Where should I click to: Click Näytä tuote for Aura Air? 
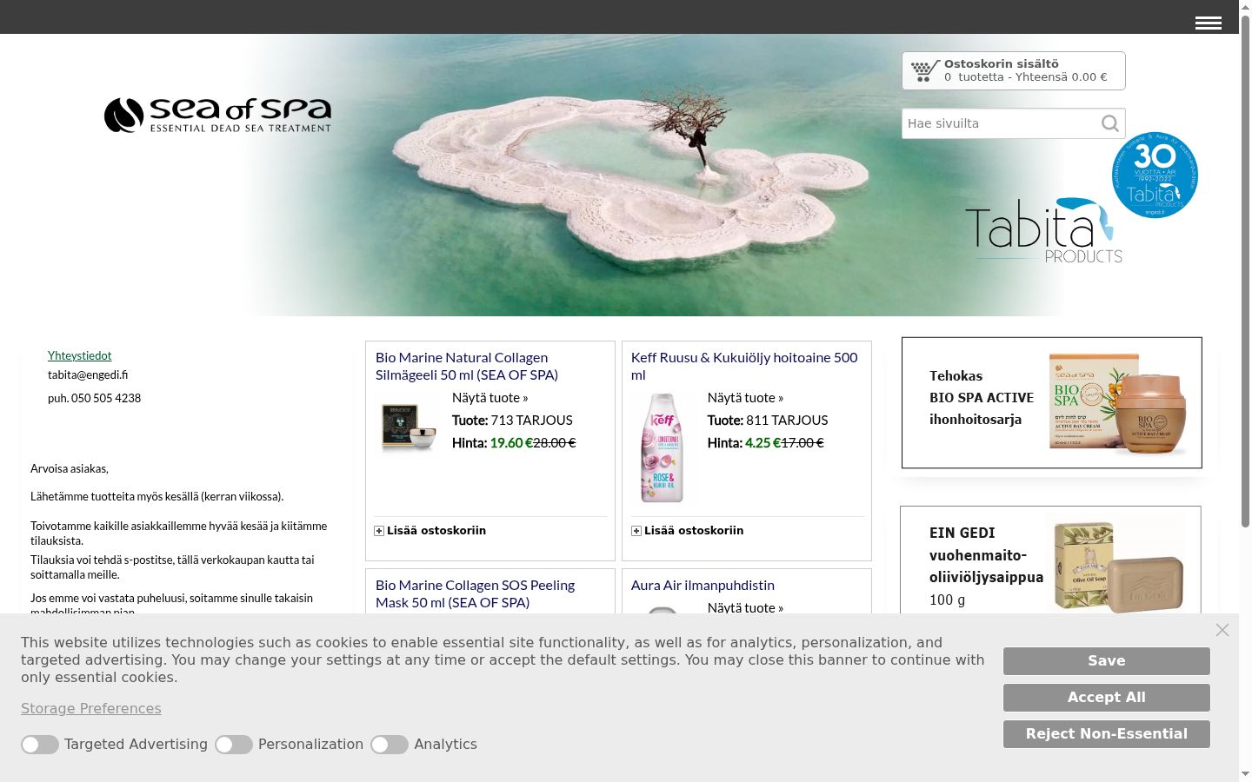pyautogui.click(x=746, y=607)
